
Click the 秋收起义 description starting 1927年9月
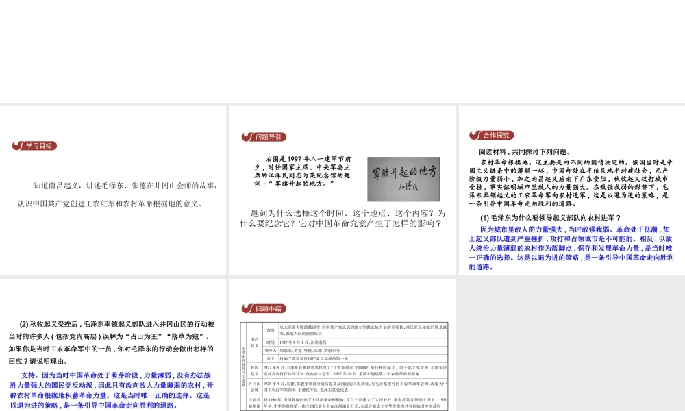tap(355, 371)
